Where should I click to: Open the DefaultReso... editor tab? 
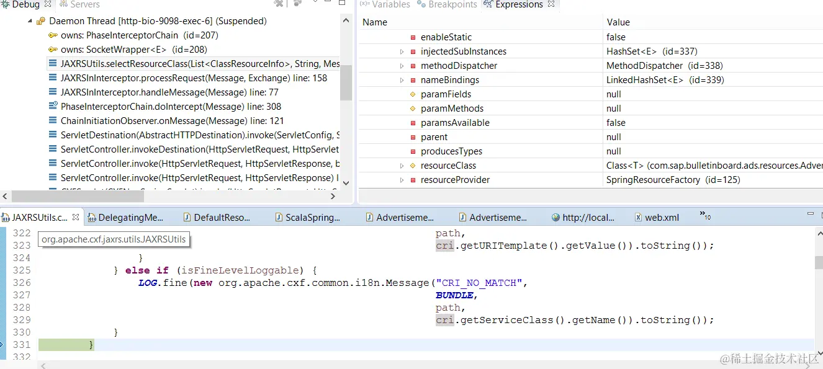click(217, 218)
